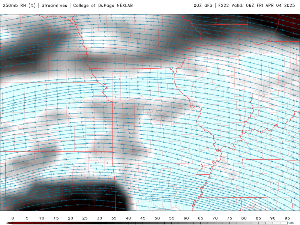The image size is (300, 225).
Task: Select the 15 value on the legend
Action: tap(56, 218)
